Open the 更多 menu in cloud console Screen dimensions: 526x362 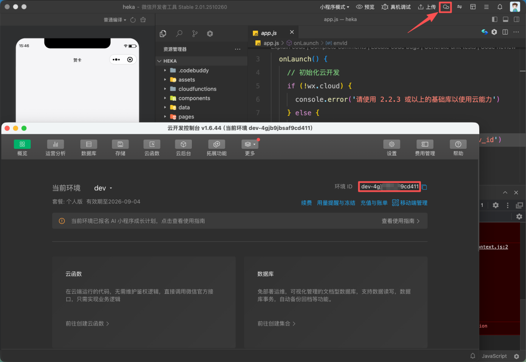pos(249,147)
